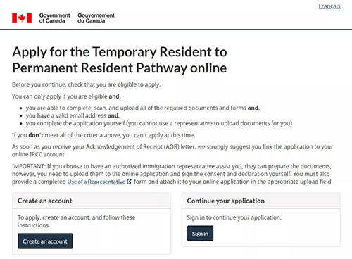352x259 pixels.
Task: Select the Continue your application panel heading
Action: point(226,201)
